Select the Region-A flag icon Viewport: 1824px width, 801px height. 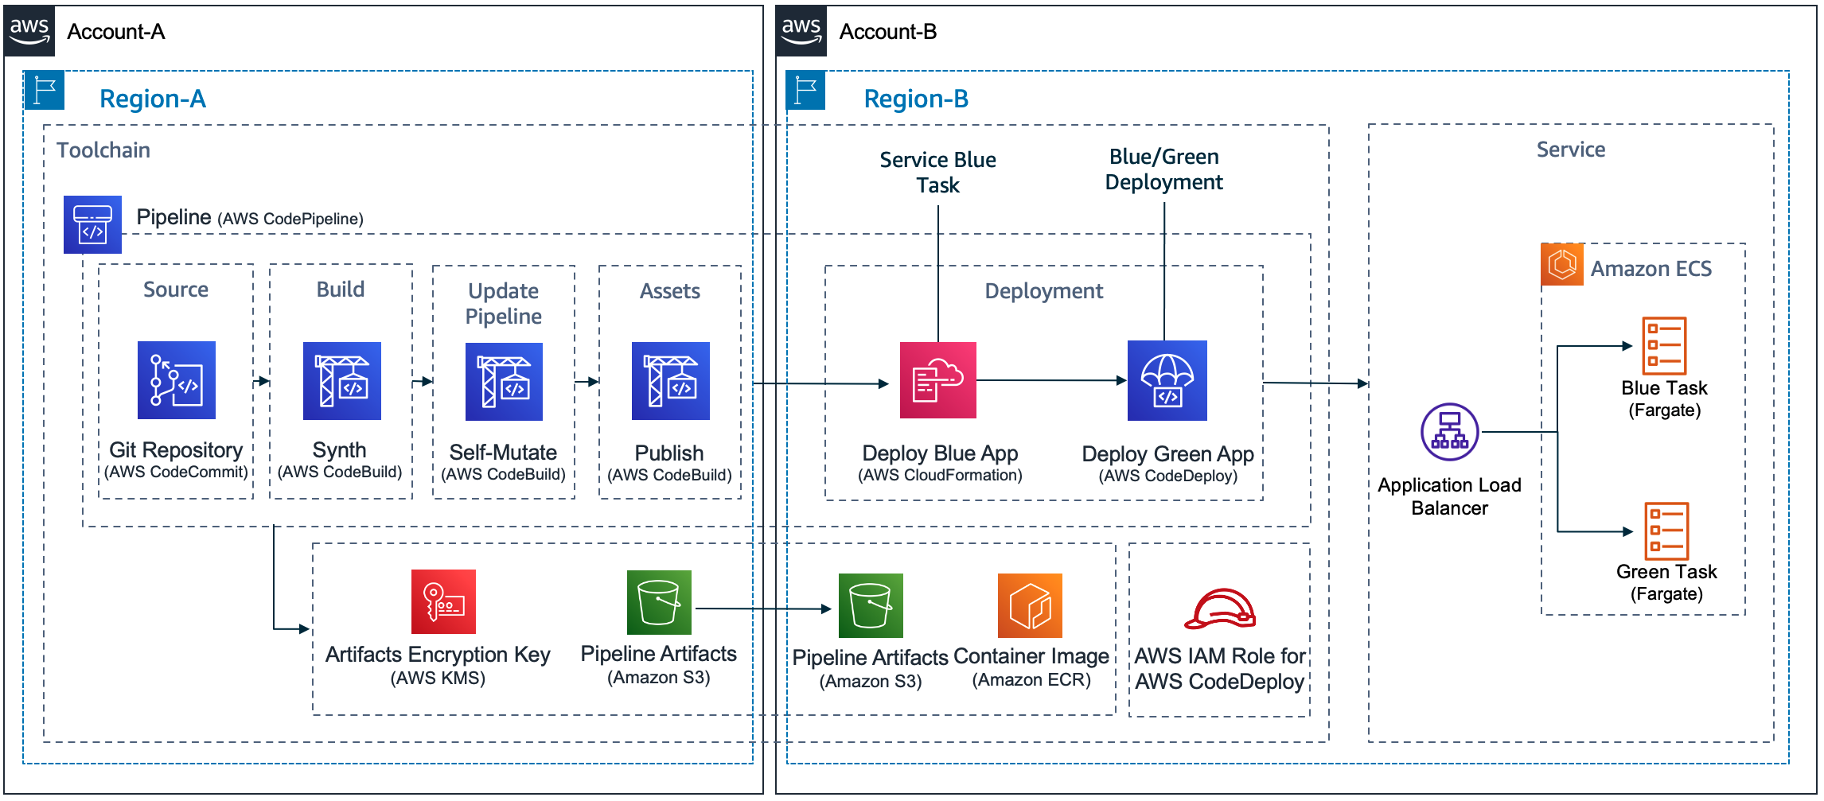click(45, 91)
